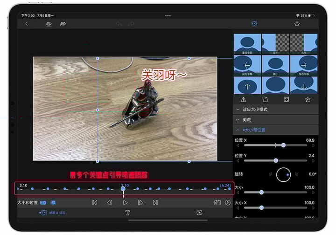Apply the 重设全部 reset-all preset
The image size is (336, 235).
click(x=247, y=44)
